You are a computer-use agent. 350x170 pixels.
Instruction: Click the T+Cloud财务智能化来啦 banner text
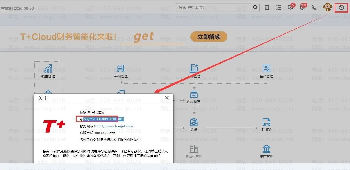(68, 37)
